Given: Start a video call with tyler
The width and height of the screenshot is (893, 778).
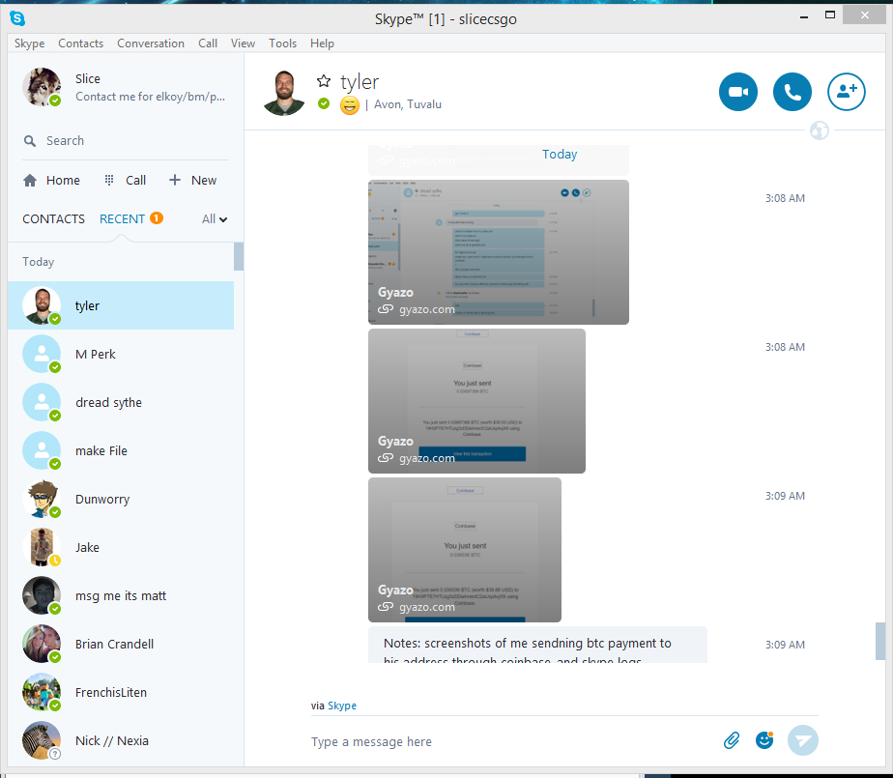Looking at the screenshot, I should 738,92.
